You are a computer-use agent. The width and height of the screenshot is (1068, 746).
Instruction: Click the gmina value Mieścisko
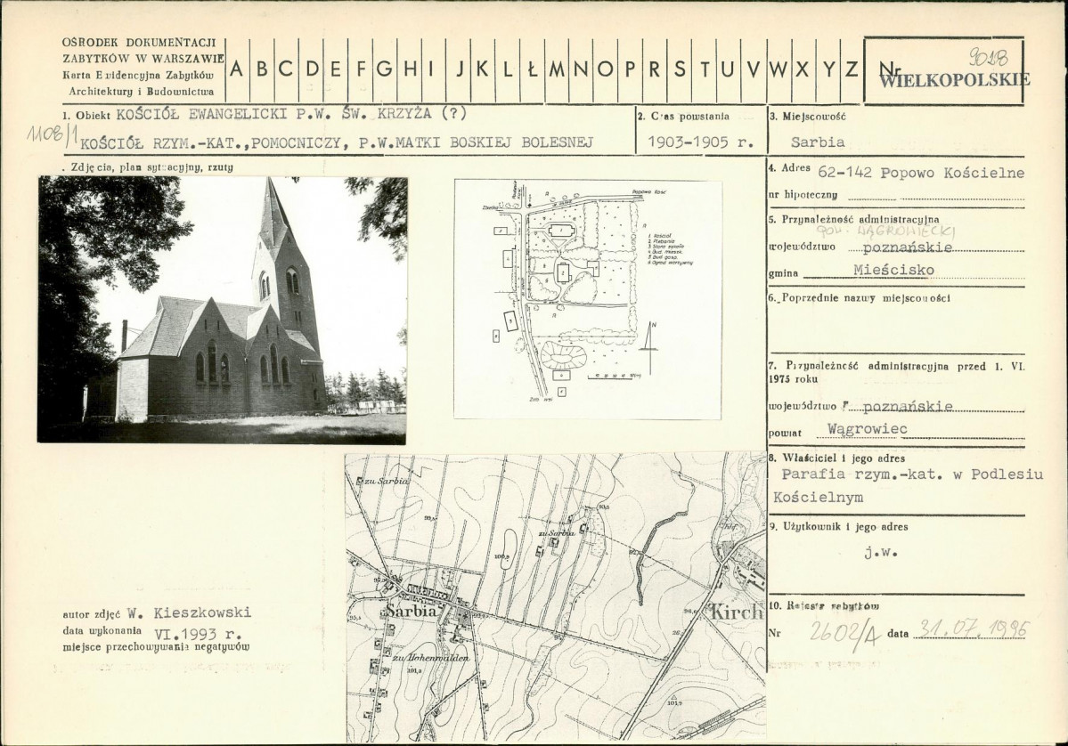pyautogui.click(x=893, y=270)
